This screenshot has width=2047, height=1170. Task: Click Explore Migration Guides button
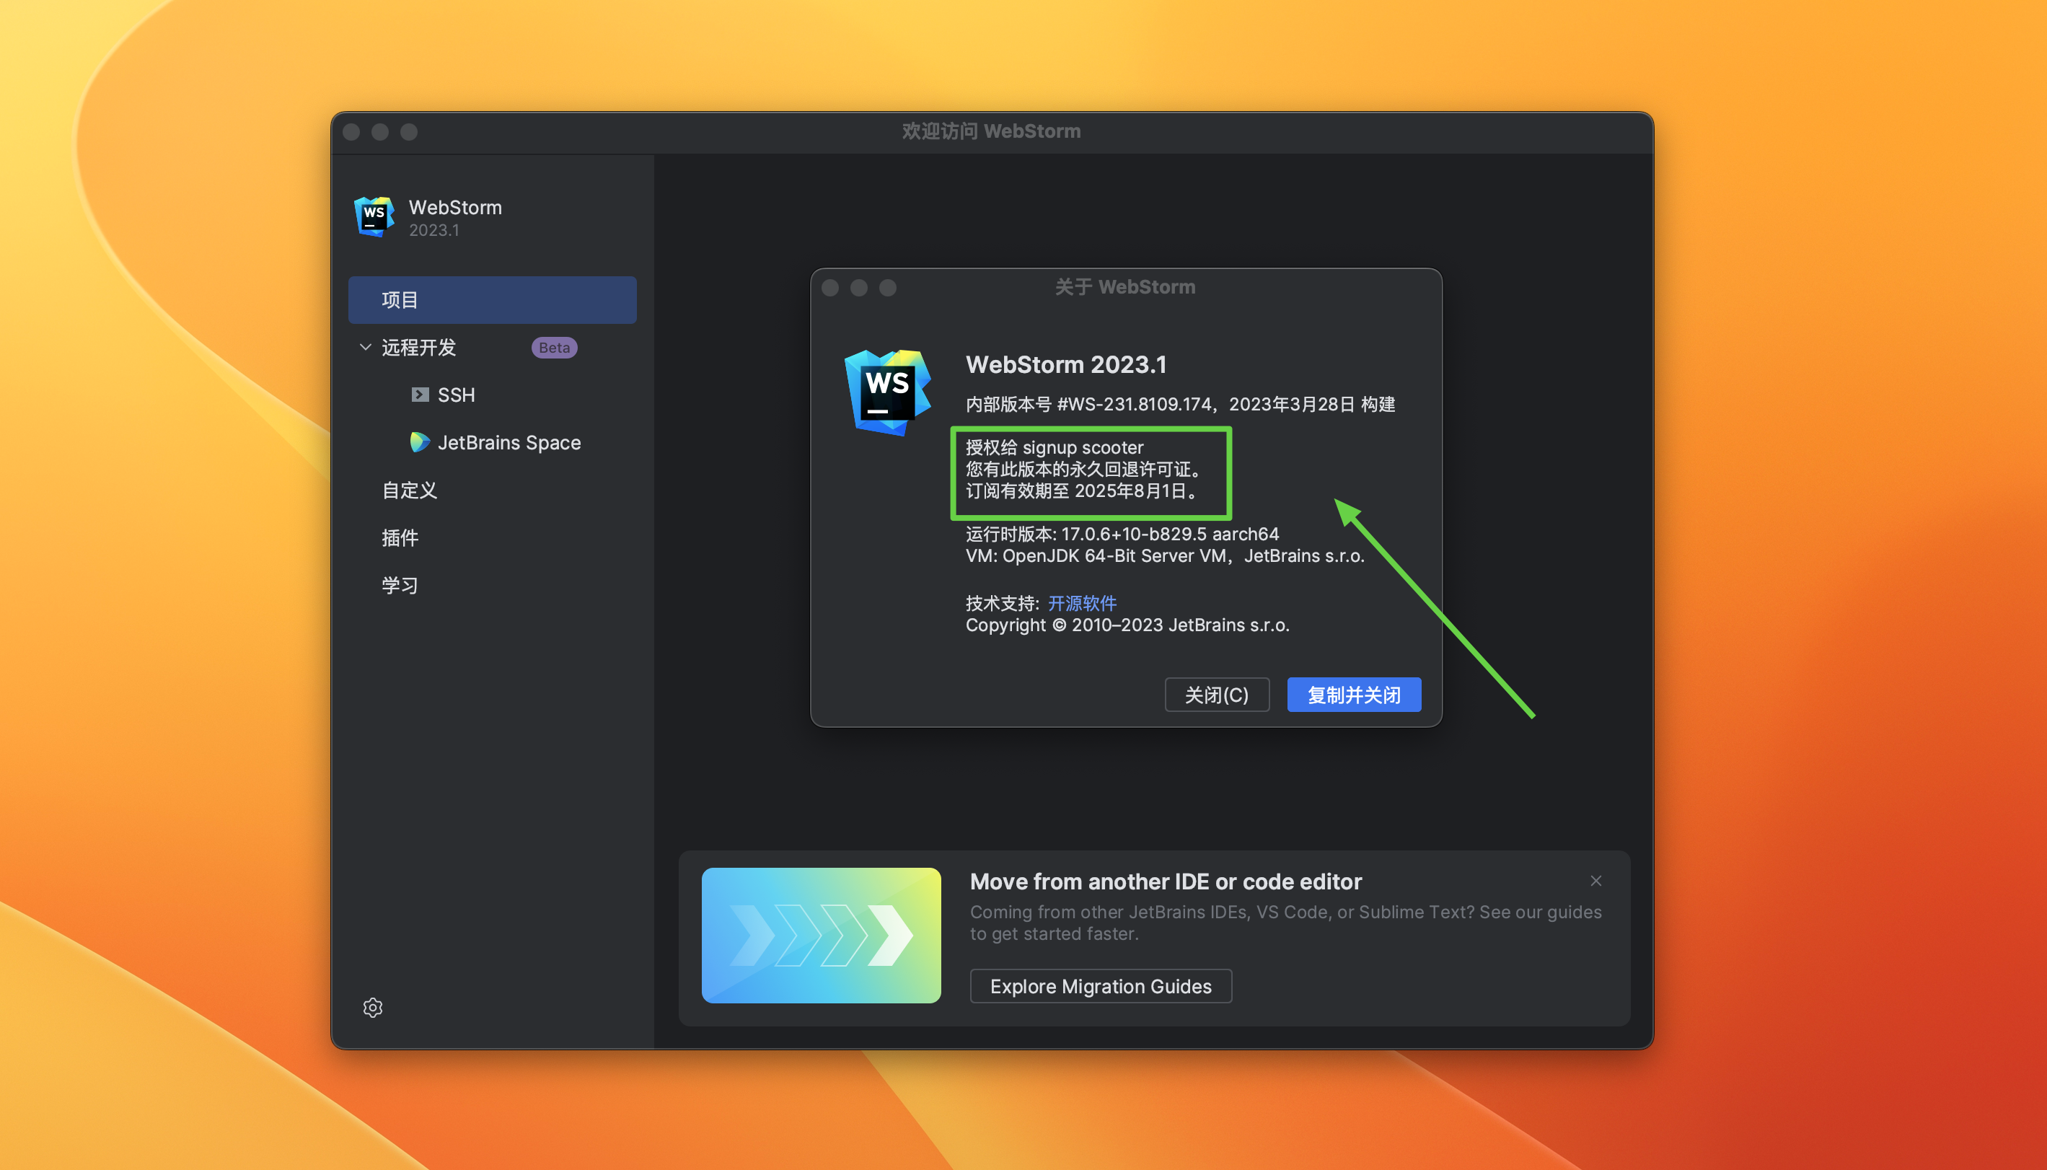coord(1101,986)
